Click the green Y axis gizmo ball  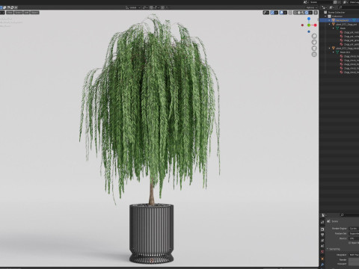pos(309,25)
